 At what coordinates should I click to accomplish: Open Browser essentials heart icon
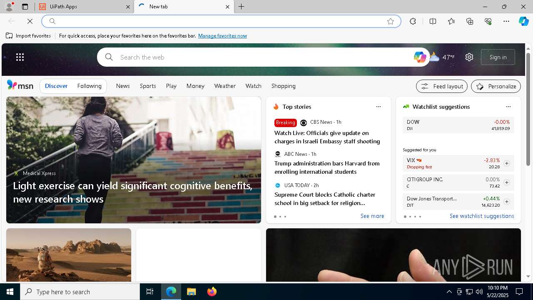coord(488,21)
